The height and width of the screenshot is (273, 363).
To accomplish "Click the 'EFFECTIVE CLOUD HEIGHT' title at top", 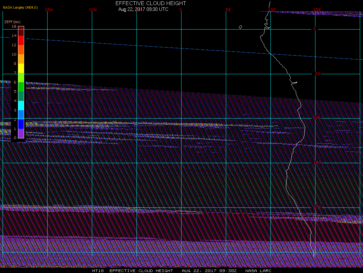I will pos(151,3).
